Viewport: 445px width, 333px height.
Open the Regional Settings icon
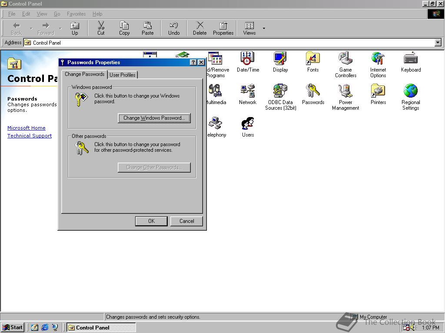coord(411,97)
